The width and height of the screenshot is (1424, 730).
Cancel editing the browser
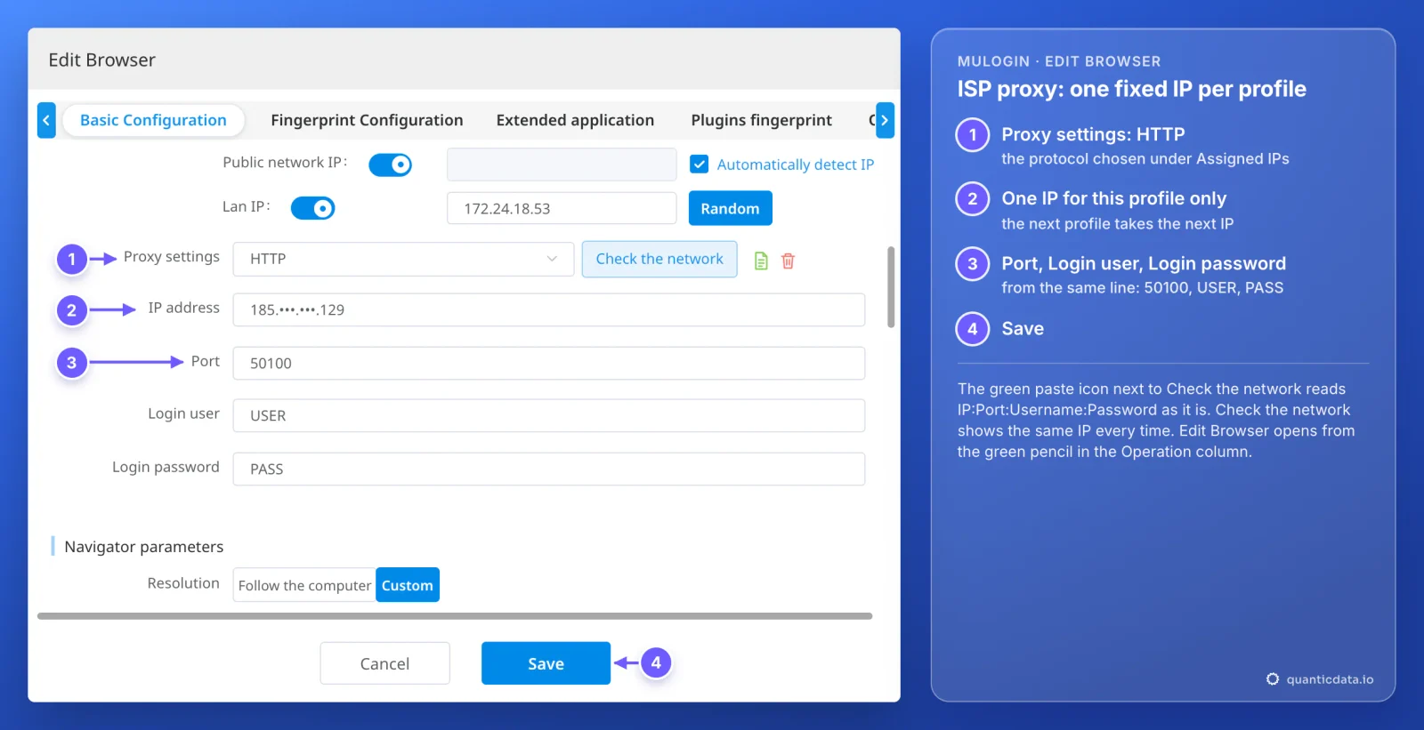[x=384, y=663]
